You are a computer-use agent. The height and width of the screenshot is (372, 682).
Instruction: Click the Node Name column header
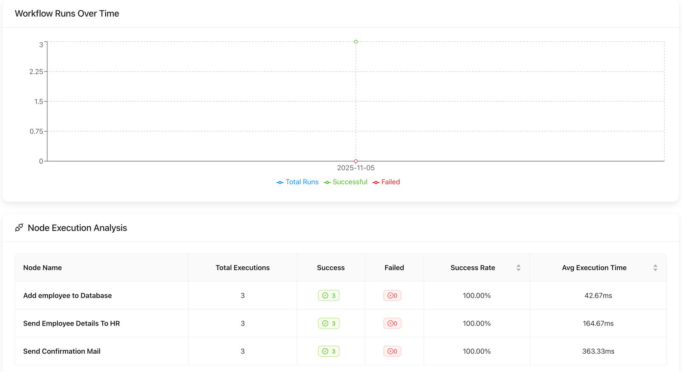[43, 268]
